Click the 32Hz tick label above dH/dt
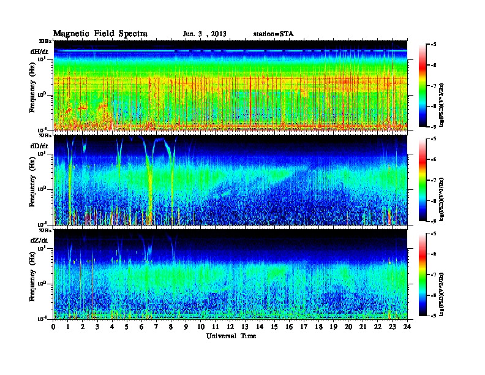485x375 pixels. click(45, 41)
